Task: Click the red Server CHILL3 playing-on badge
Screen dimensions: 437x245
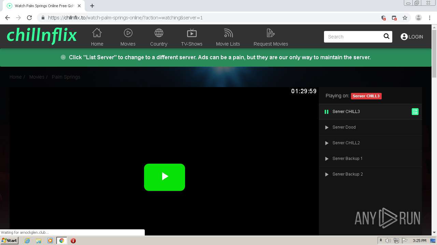Action: click(x=366, y=96)
